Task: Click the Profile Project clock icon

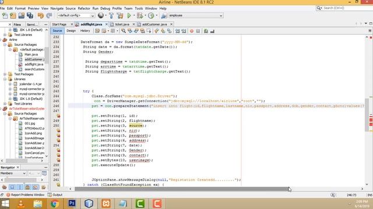Action: point(151,16)
